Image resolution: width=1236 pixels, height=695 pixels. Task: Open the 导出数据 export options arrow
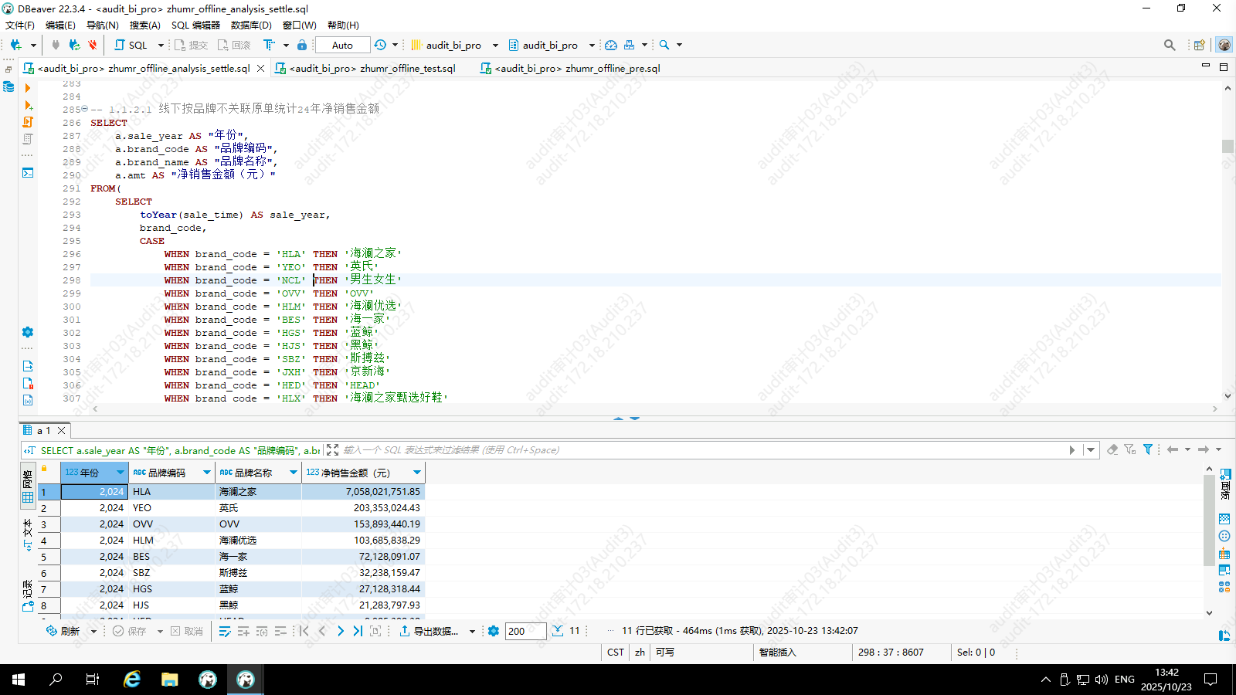tap(472, 631)
